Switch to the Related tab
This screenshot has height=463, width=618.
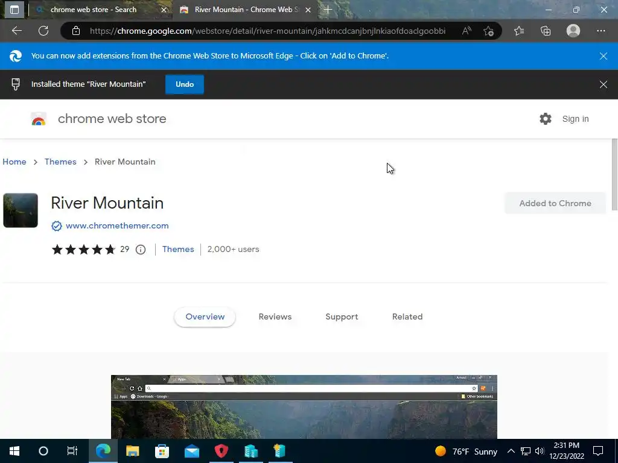[x=407, y=317]
